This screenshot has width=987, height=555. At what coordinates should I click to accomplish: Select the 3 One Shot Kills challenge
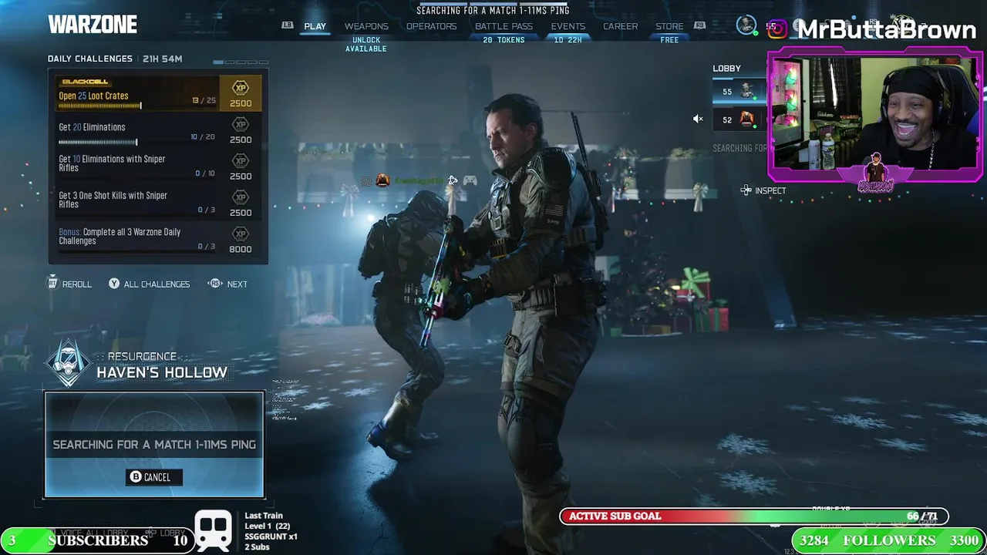click(x=158, y=202)
